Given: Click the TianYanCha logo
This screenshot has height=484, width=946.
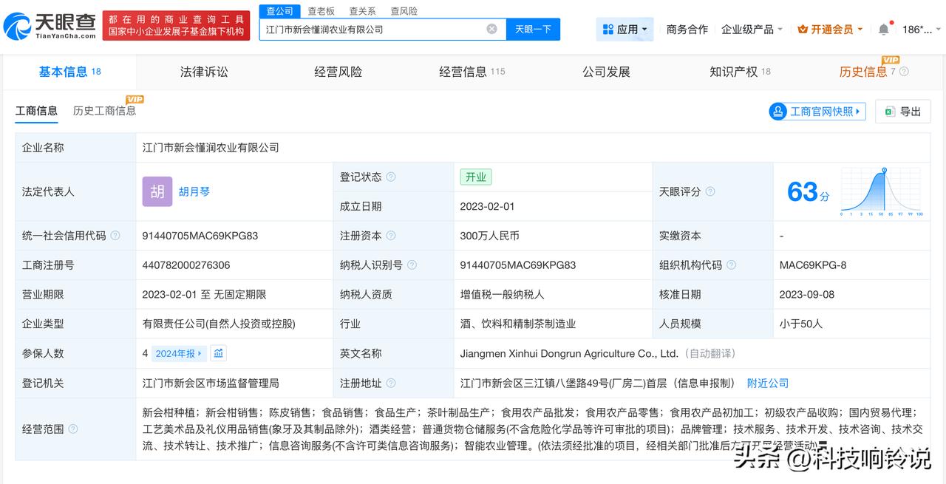Looking at the screenshot, I should [49, 27].
